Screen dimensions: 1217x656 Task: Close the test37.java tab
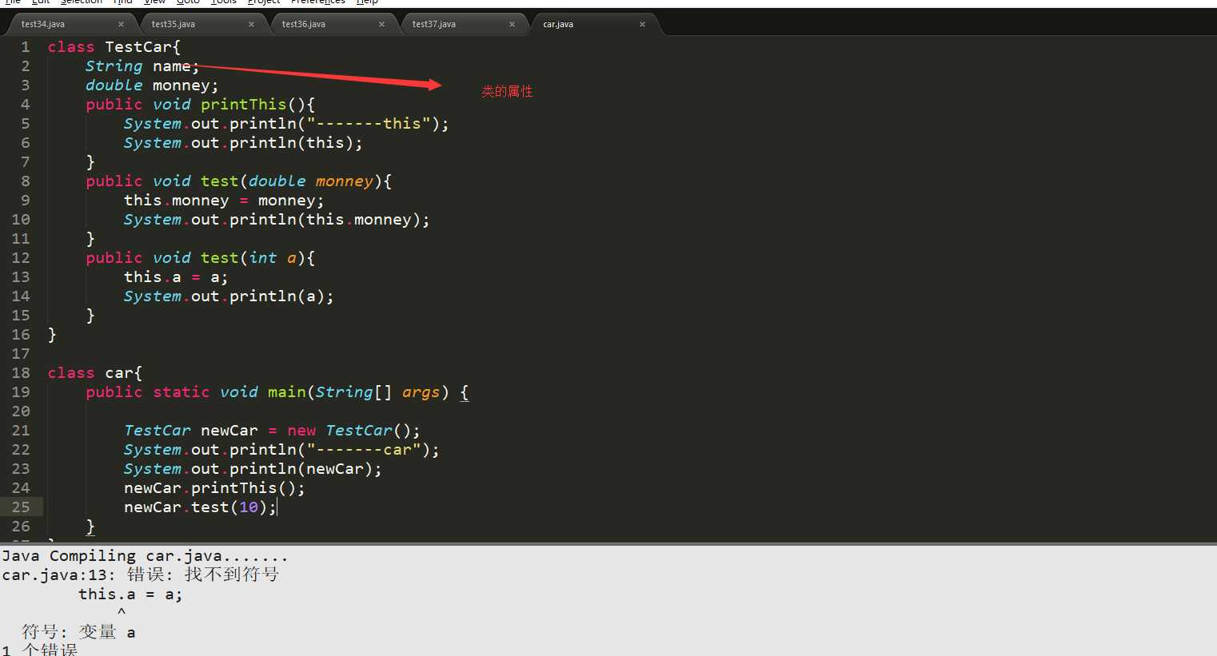512,24
